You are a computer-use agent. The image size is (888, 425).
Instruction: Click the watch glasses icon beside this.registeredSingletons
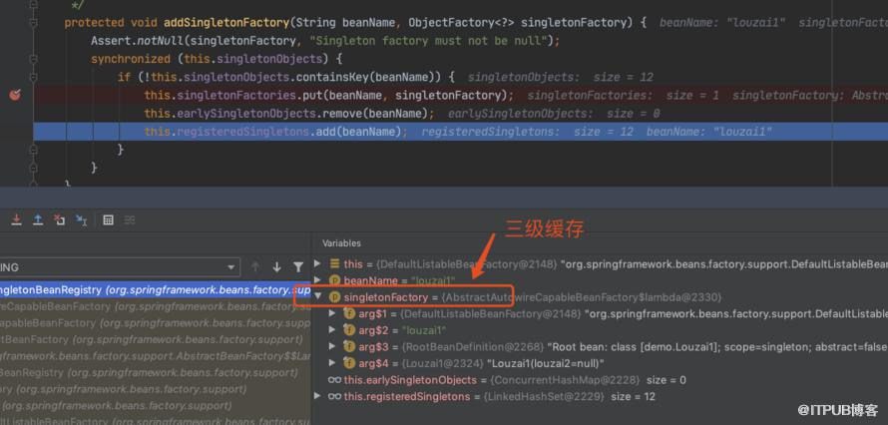click(334, 396)
